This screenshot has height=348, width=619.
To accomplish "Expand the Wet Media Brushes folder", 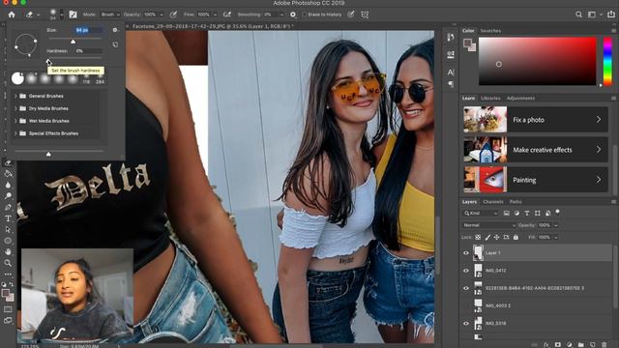I will pos(15,121).
